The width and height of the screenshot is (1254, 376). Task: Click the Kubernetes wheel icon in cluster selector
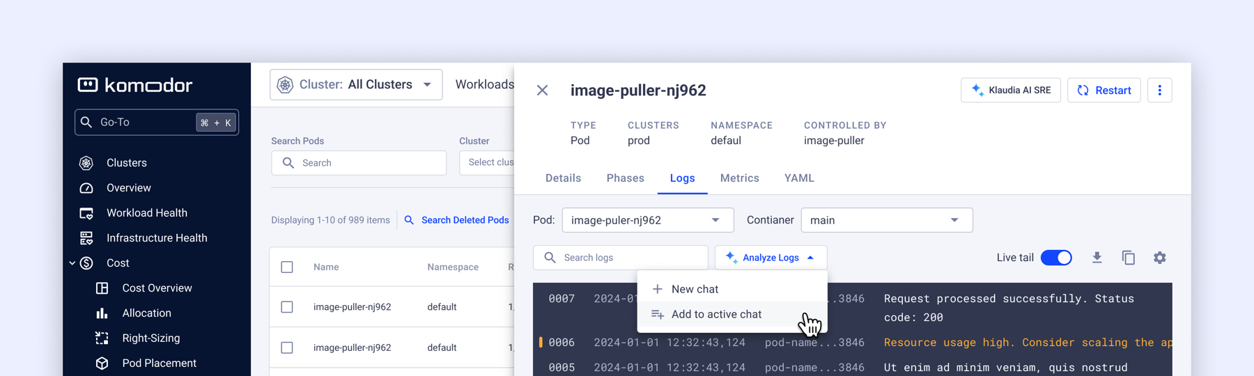point(285,85)
